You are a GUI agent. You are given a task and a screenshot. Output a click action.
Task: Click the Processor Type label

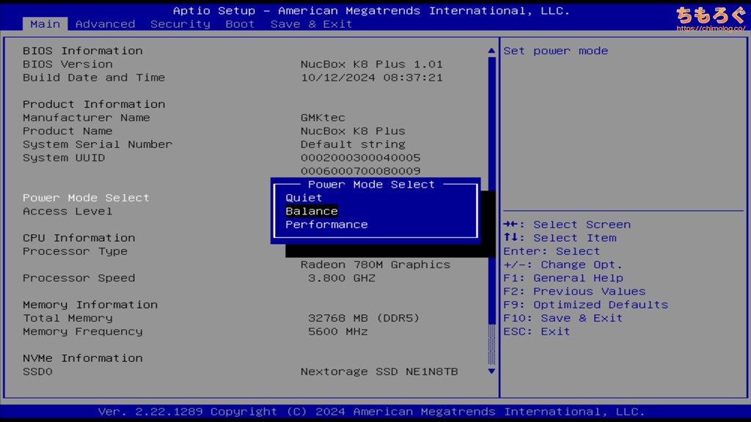(76, 251)
